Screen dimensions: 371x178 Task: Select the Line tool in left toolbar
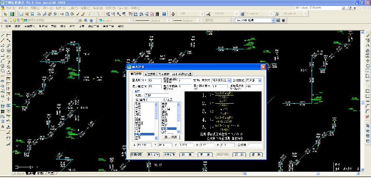(3, 35)
